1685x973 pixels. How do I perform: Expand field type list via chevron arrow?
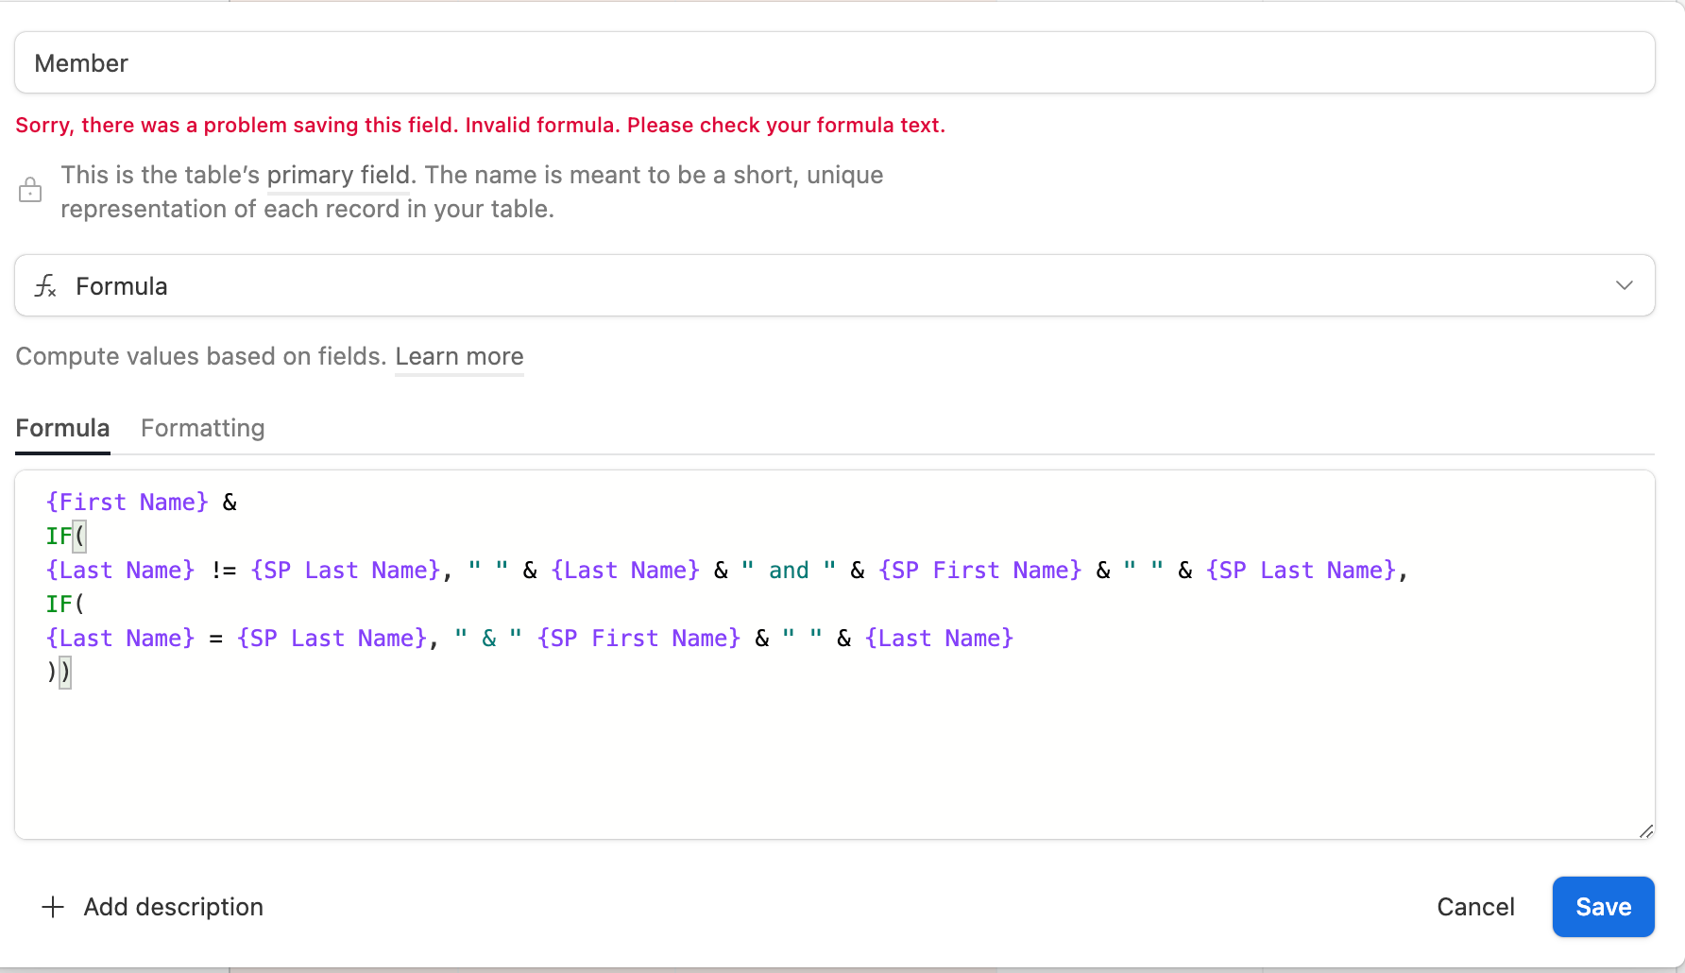(1624, 285)
